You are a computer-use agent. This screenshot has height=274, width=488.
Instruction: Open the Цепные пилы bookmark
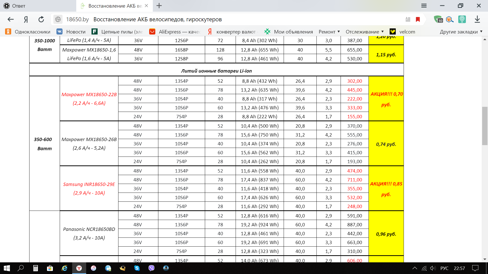(x=117, y=32)
